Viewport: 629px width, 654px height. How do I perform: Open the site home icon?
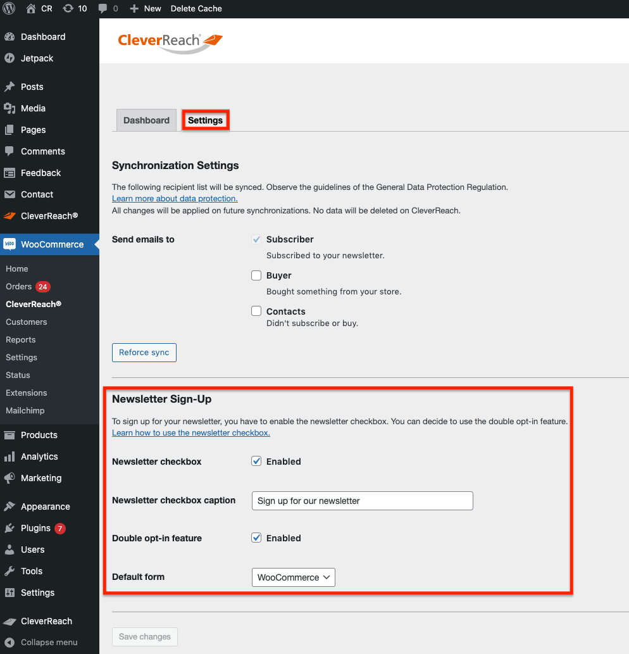pyautogui.click(x=31, y=9)
